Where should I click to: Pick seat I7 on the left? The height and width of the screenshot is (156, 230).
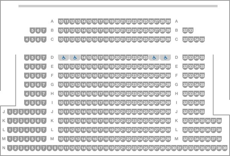(x=44, y=103)
